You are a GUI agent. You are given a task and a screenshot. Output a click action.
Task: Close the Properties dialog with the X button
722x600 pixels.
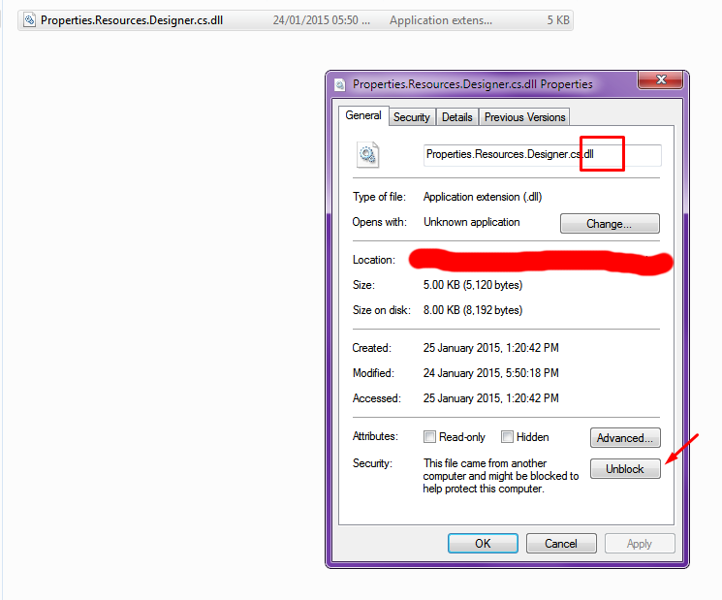pos(661,79)
